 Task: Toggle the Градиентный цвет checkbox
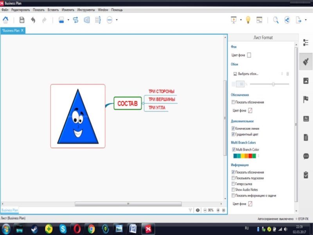(x=233, y=134)
